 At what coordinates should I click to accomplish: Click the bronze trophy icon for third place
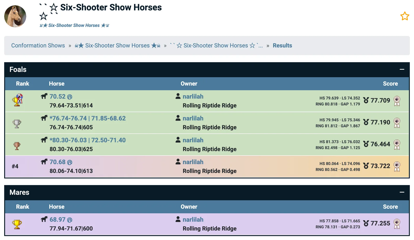click(x=17, y=146)
